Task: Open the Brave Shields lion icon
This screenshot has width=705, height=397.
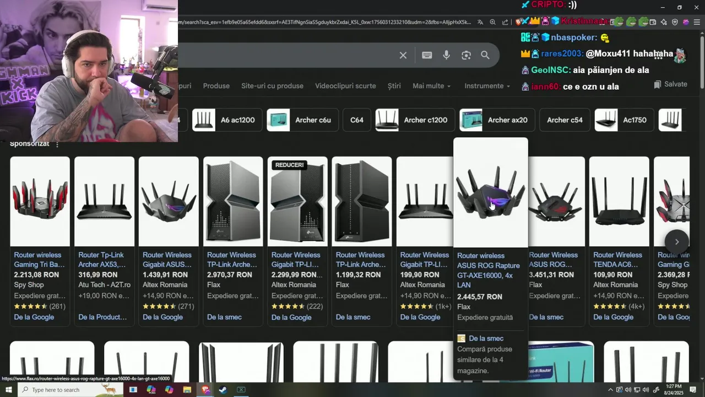Action: (x=519, y=22)
